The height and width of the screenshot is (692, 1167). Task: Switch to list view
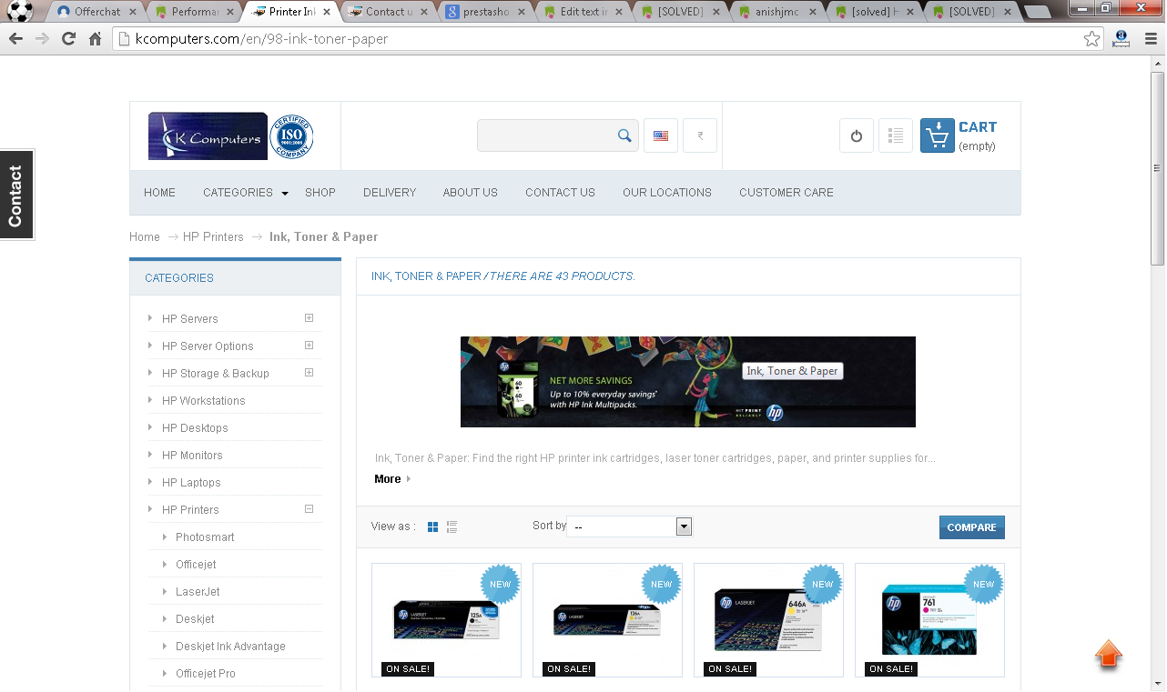[452, 527]
